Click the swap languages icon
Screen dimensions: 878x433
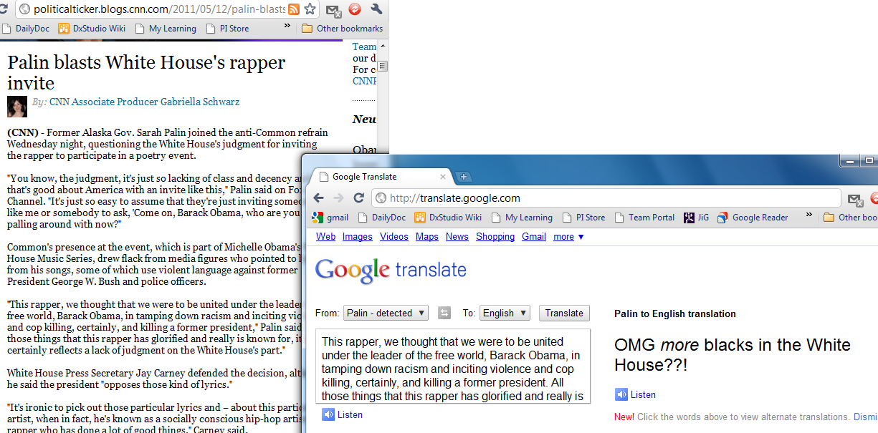tap(444, 313)
